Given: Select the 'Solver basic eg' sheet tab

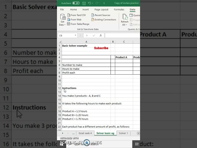Looking at the screenshot, I should click(105, 133).
